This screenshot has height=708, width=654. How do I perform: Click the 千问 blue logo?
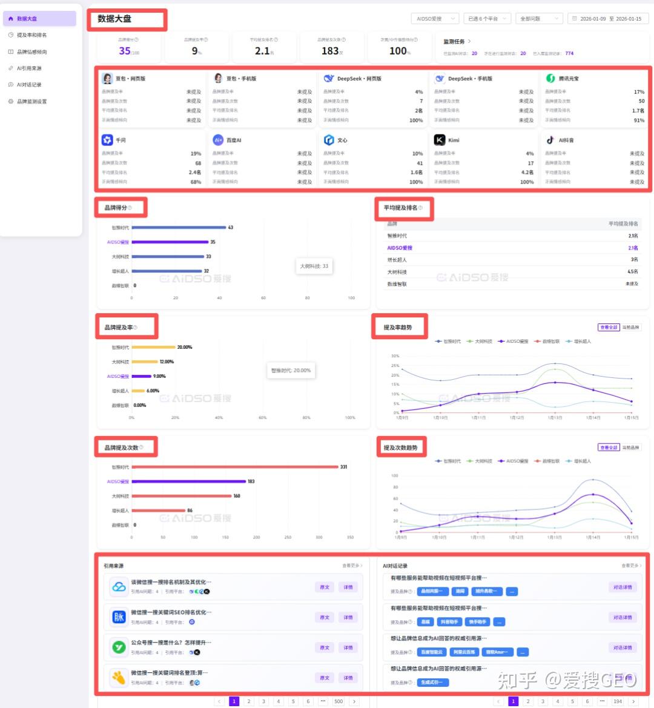click(107, 140)
